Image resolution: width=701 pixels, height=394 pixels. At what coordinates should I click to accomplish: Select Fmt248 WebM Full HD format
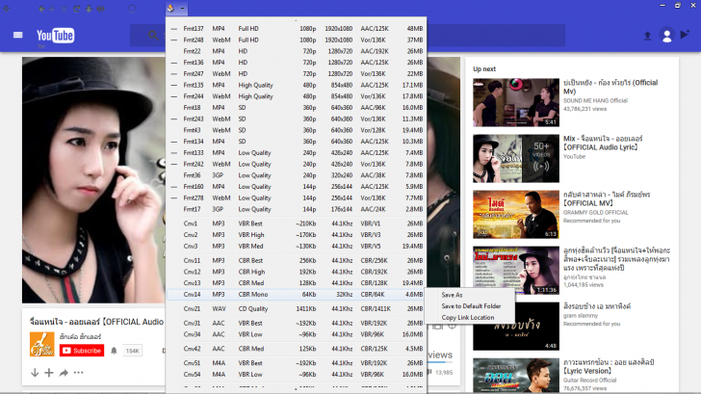[296, 39]
